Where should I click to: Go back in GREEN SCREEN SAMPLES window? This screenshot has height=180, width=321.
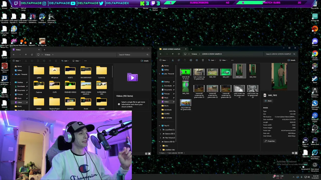[x=161, y=54]
